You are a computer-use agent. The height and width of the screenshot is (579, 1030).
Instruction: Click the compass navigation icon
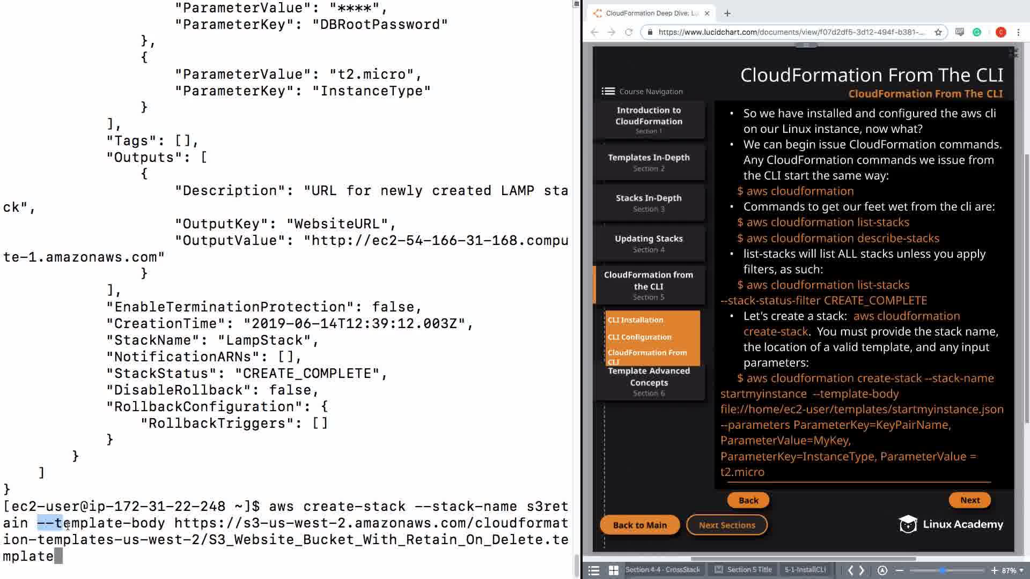click(882, 570)
